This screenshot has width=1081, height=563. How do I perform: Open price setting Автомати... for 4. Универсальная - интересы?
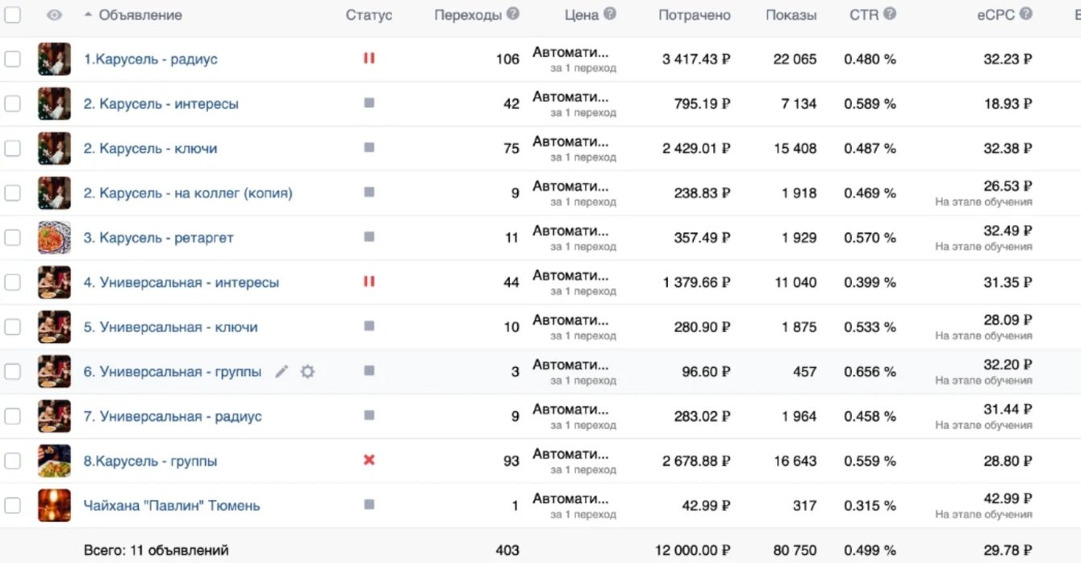pyautogui.click(x=571, y=276)
